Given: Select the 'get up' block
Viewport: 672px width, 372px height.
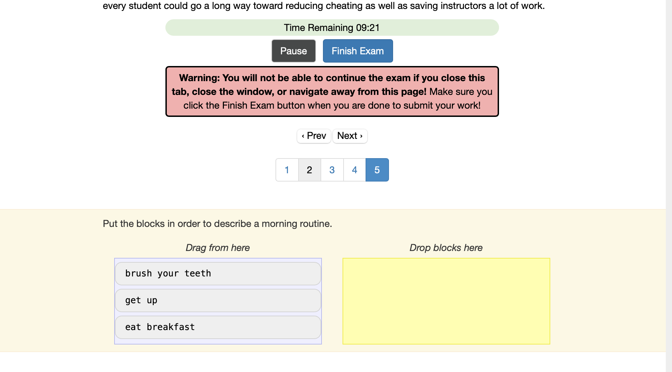Looking at the screenshot, I should point(218,300).
